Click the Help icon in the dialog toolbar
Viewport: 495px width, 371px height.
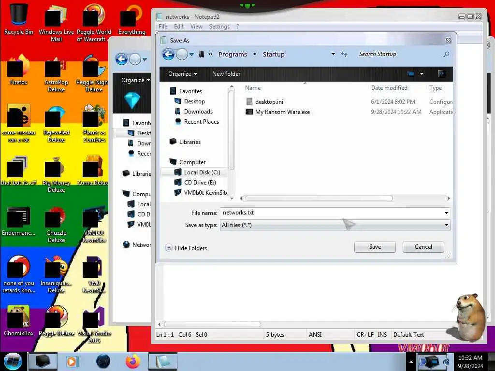coord(441,74)
